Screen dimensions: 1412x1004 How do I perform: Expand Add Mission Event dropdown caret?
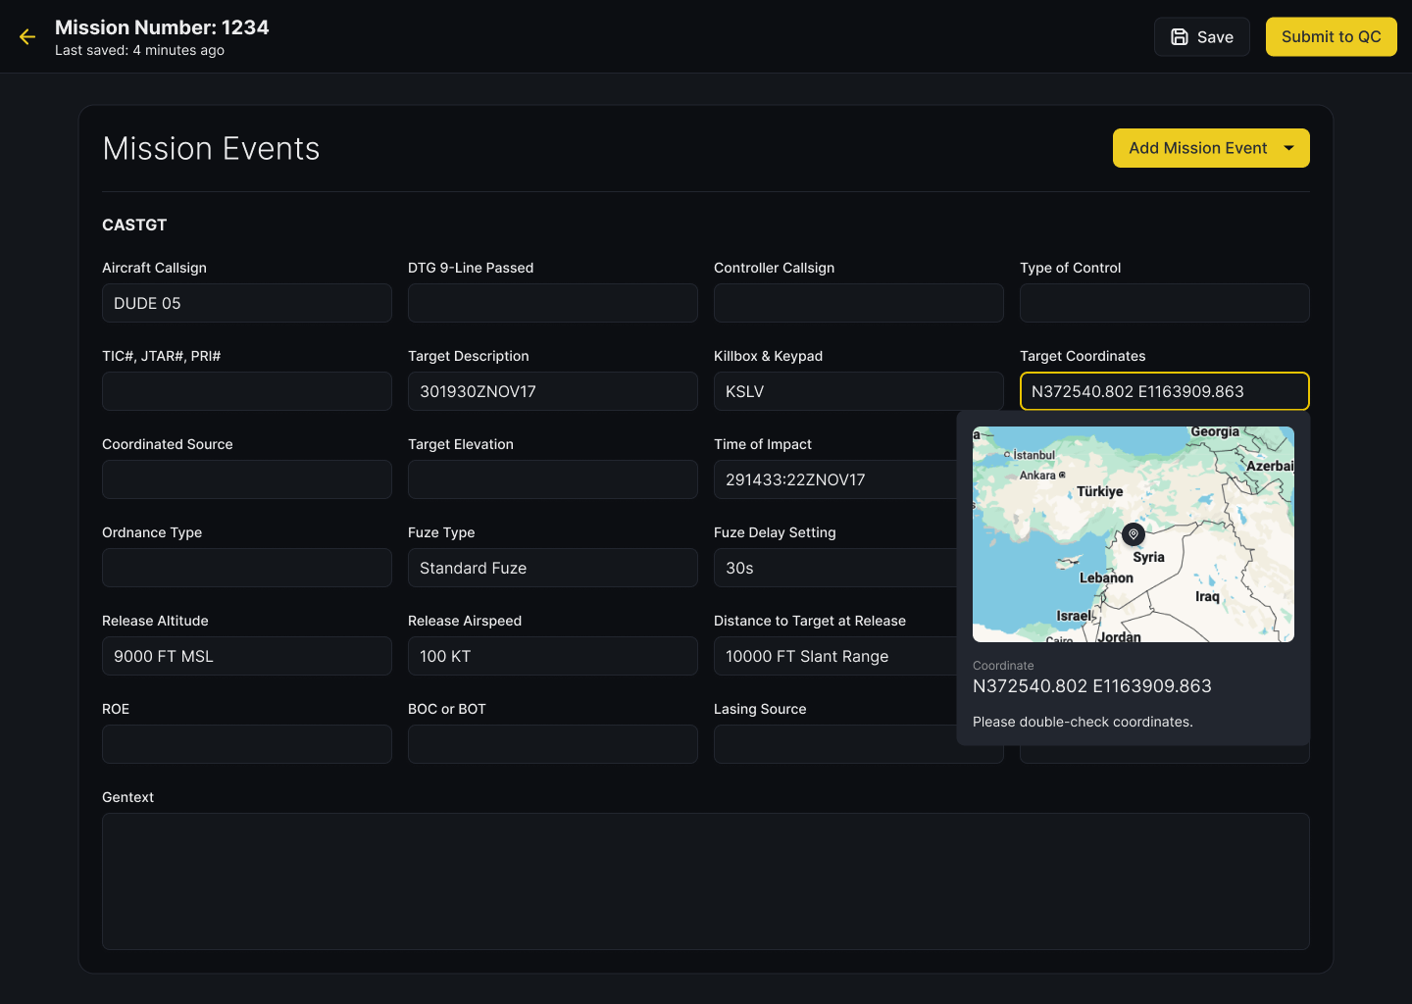click(x=1288, y=148)
